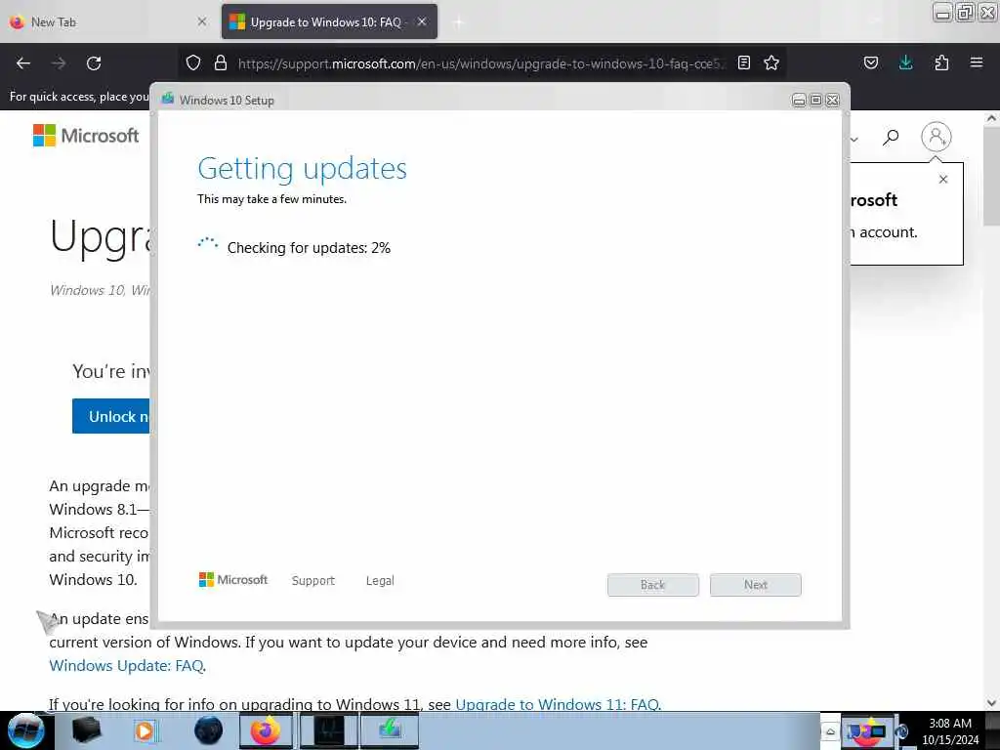Open the extensions puzzle icon
The image size is (1000, 750).
(x=941, y=62)
